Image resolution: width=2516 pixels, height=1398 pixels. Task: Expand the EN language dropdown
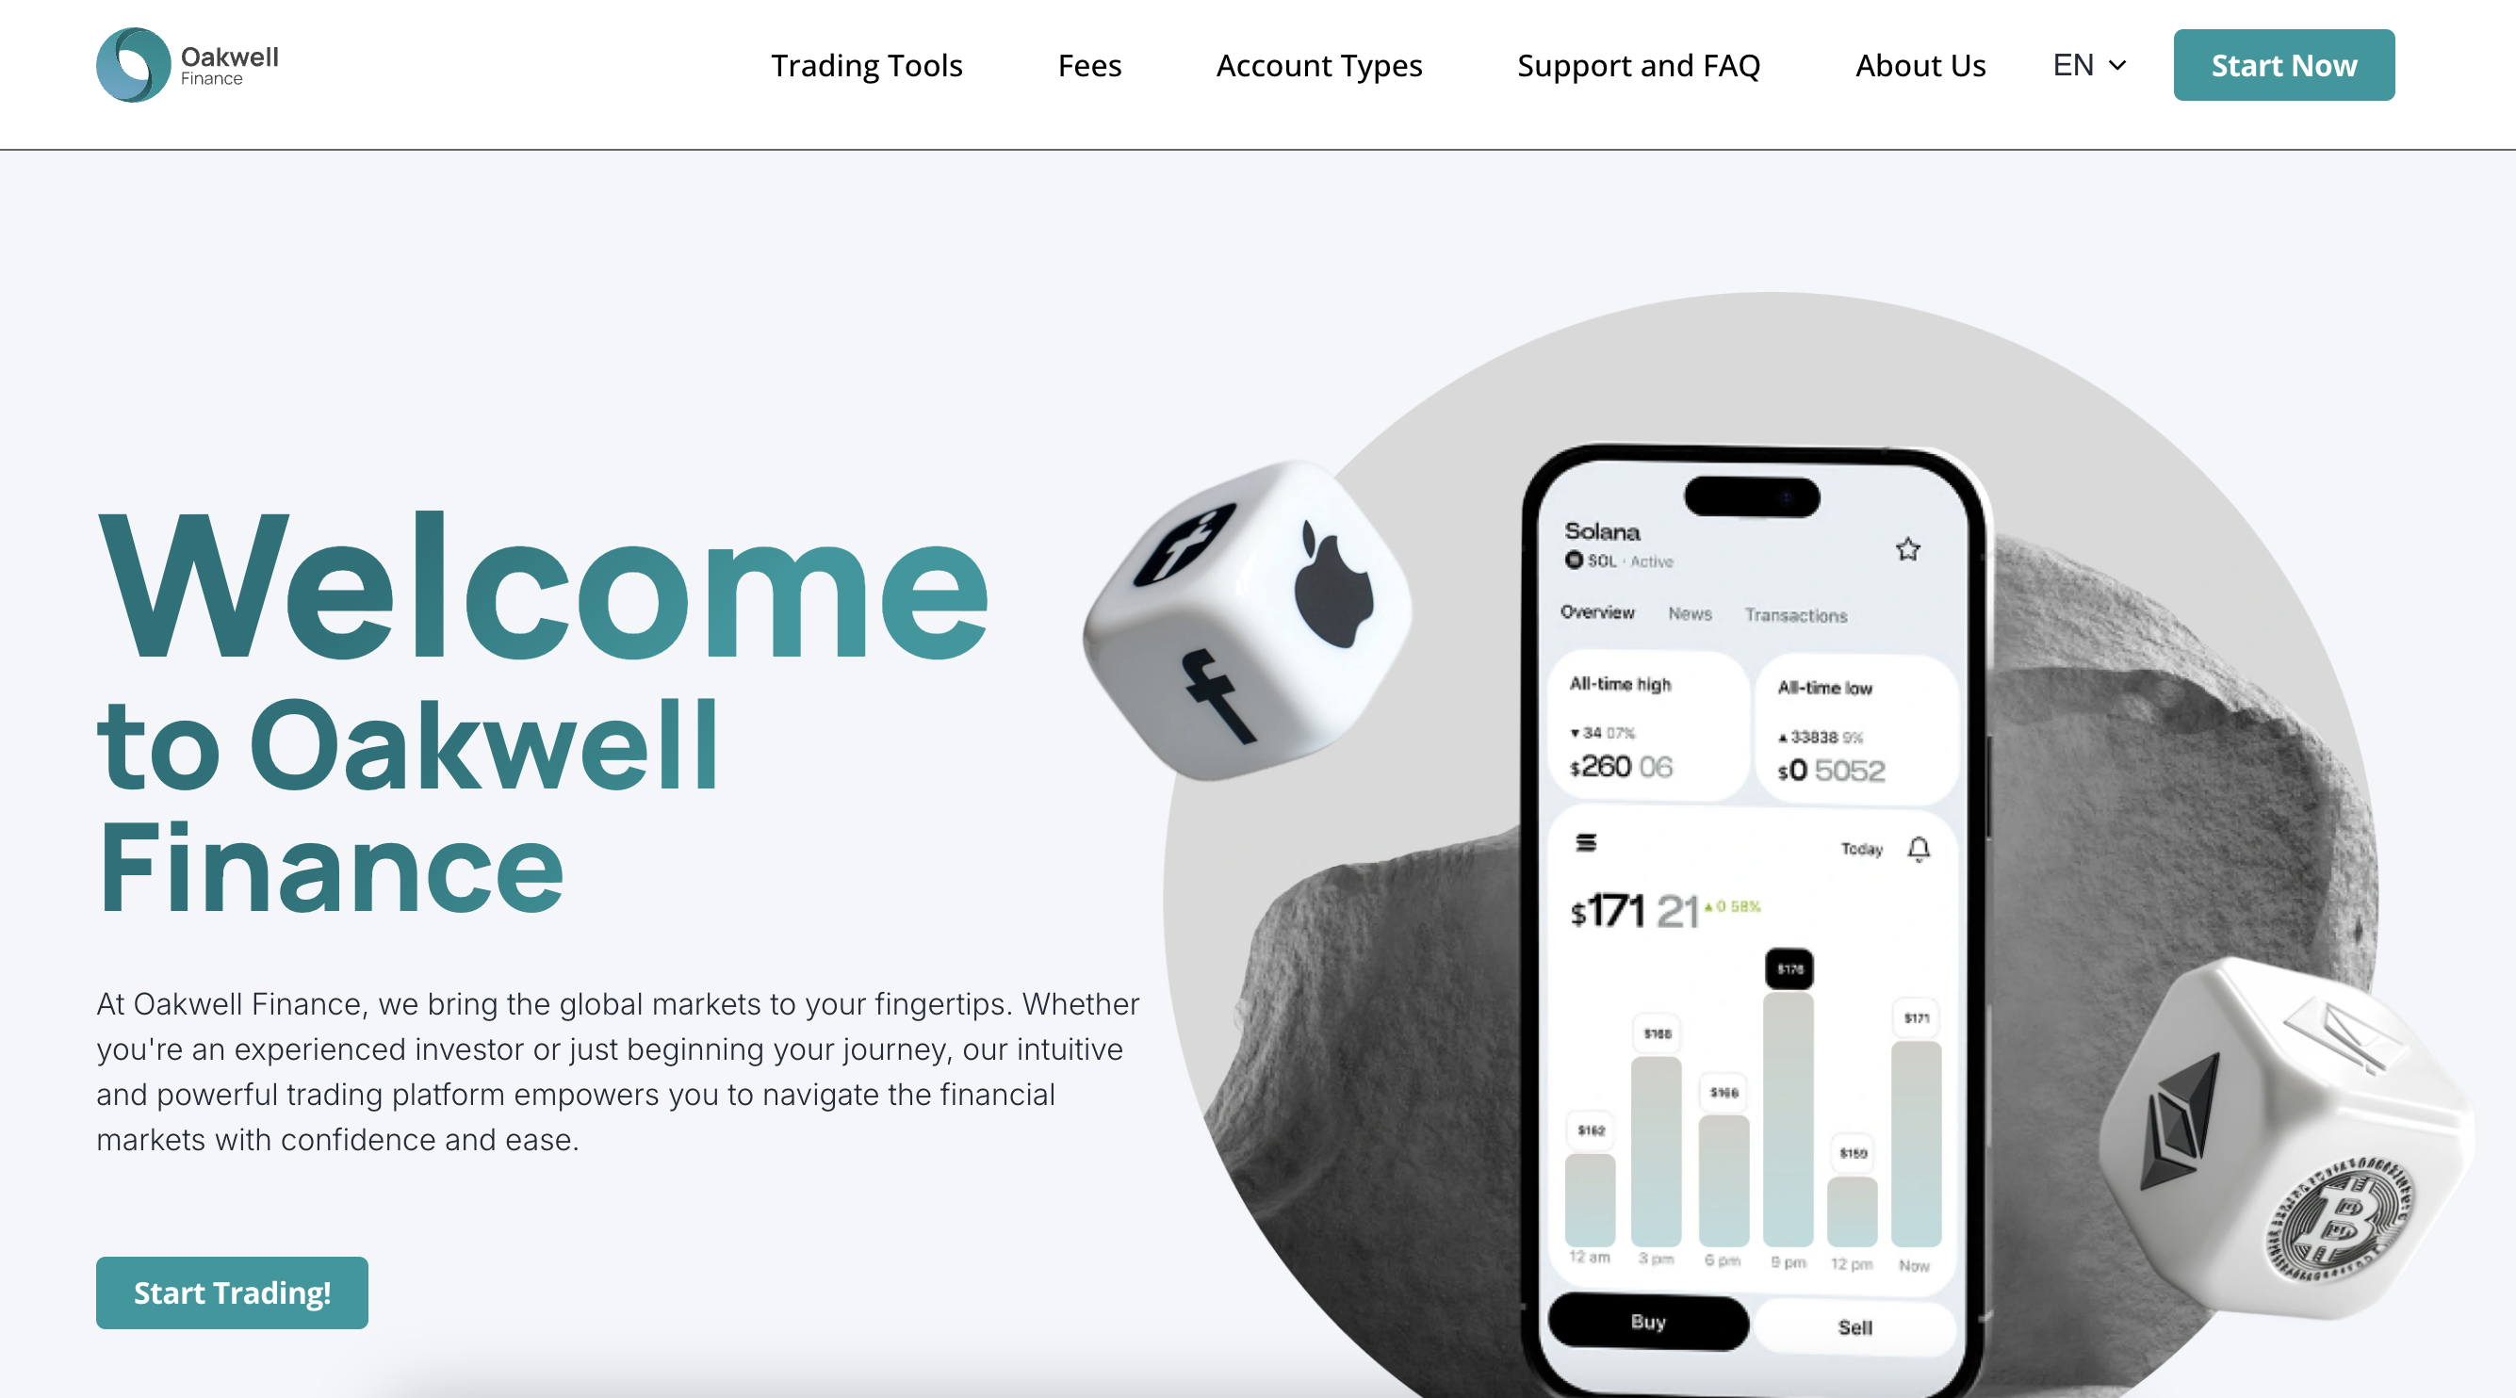pos(2089,64)
